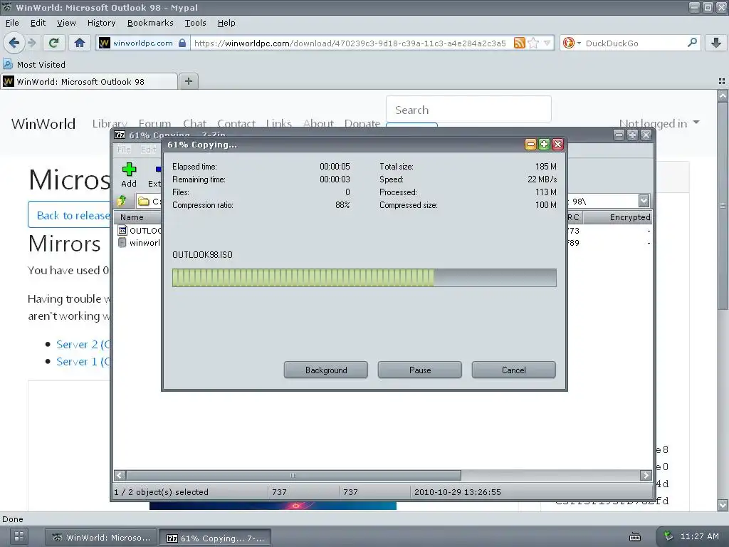Image resolution: width=729 pixels, height=547 pixels.
Task: Select the WinWorld: Microsoft Outlook 98 tab
Action: 89,81
